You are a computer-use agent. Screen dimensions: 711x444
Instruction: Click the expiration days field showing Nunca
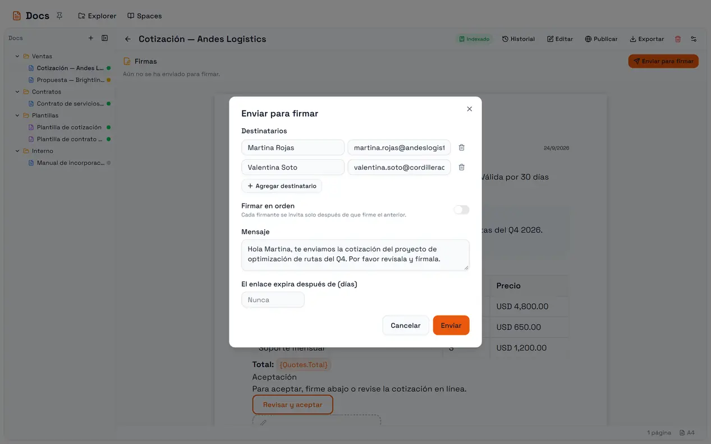click(273, 300)
